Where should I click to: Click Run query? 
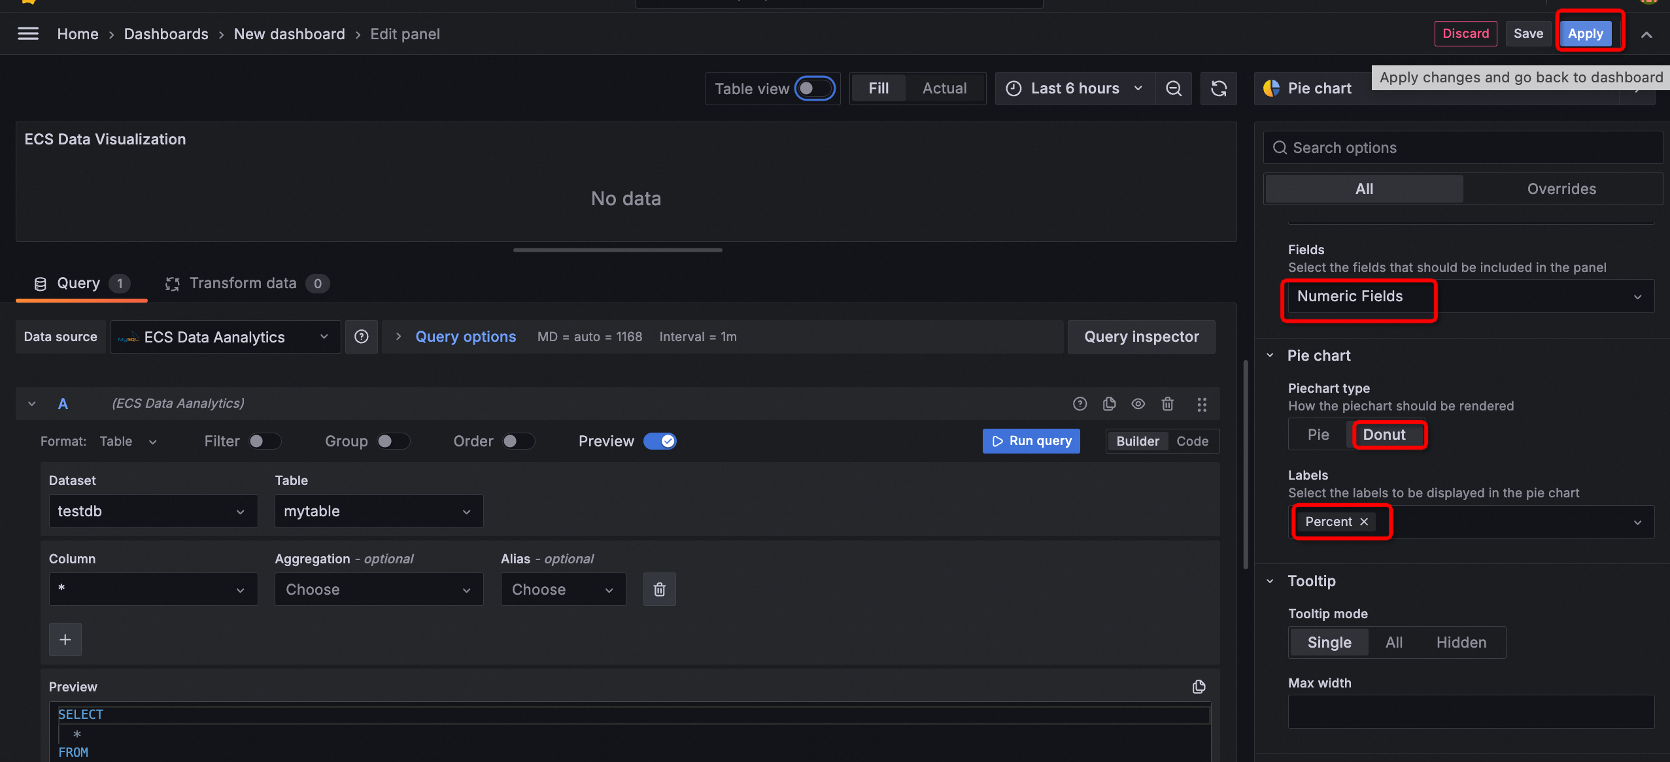tap(1031, 441)
